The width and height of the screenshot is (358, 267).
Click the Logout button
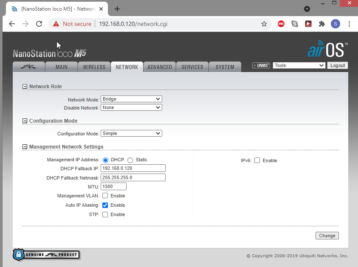click(338, 65)
